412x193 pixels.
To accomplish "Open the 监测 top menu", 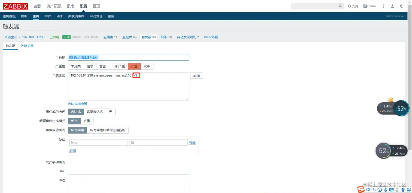I will click(37, 6).
